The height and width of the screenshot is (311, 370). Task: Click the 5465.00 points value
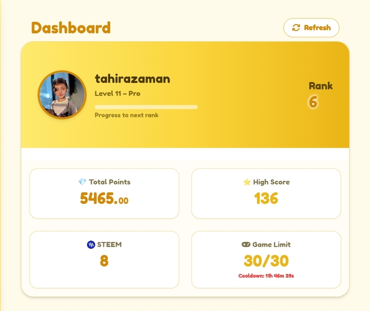click(x=104, y=198)
